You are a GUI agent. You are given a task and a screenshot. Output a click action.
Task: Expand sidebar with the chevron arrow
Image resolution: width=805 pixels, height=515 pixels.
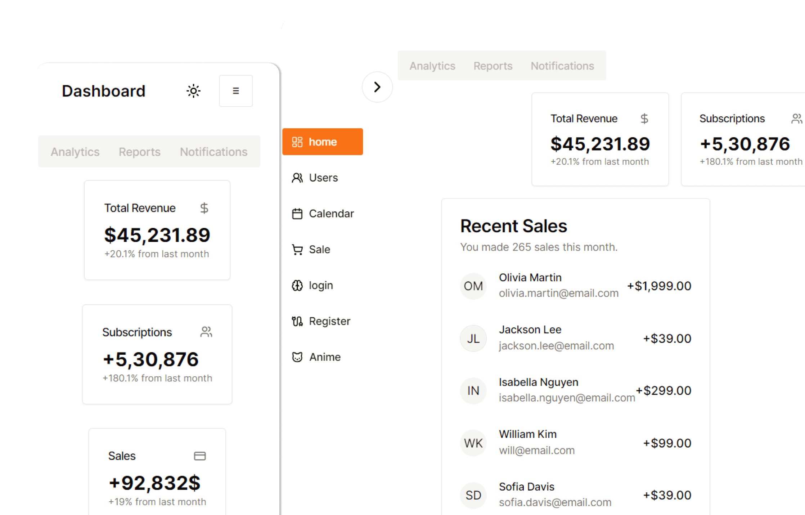pyautogui.click(x=377, y=87)
